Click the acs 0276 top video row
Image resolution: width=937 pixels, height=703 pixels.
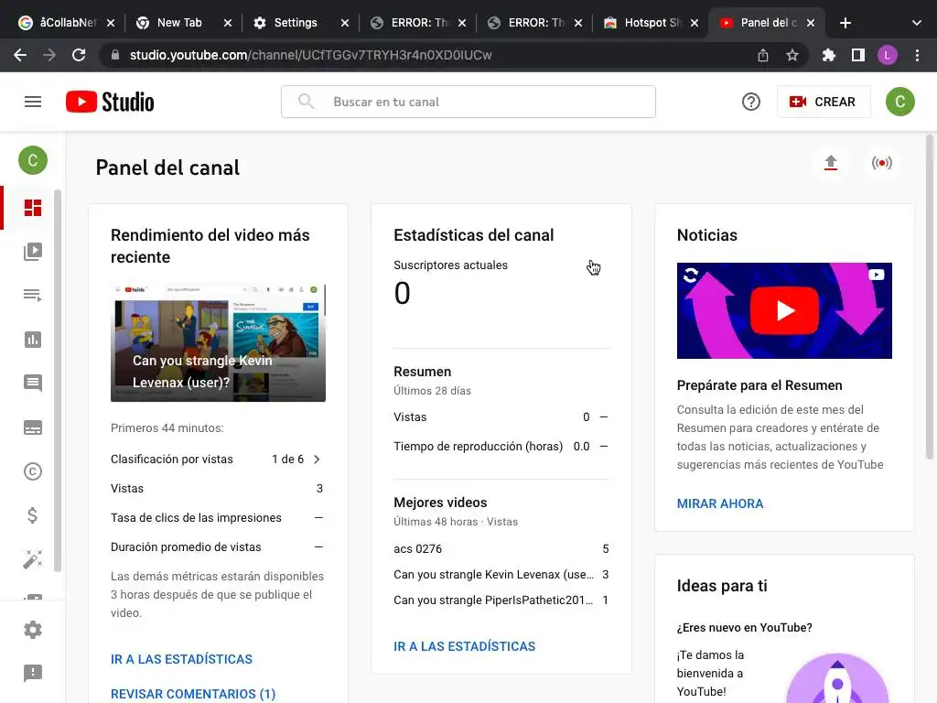coord(501,549)
